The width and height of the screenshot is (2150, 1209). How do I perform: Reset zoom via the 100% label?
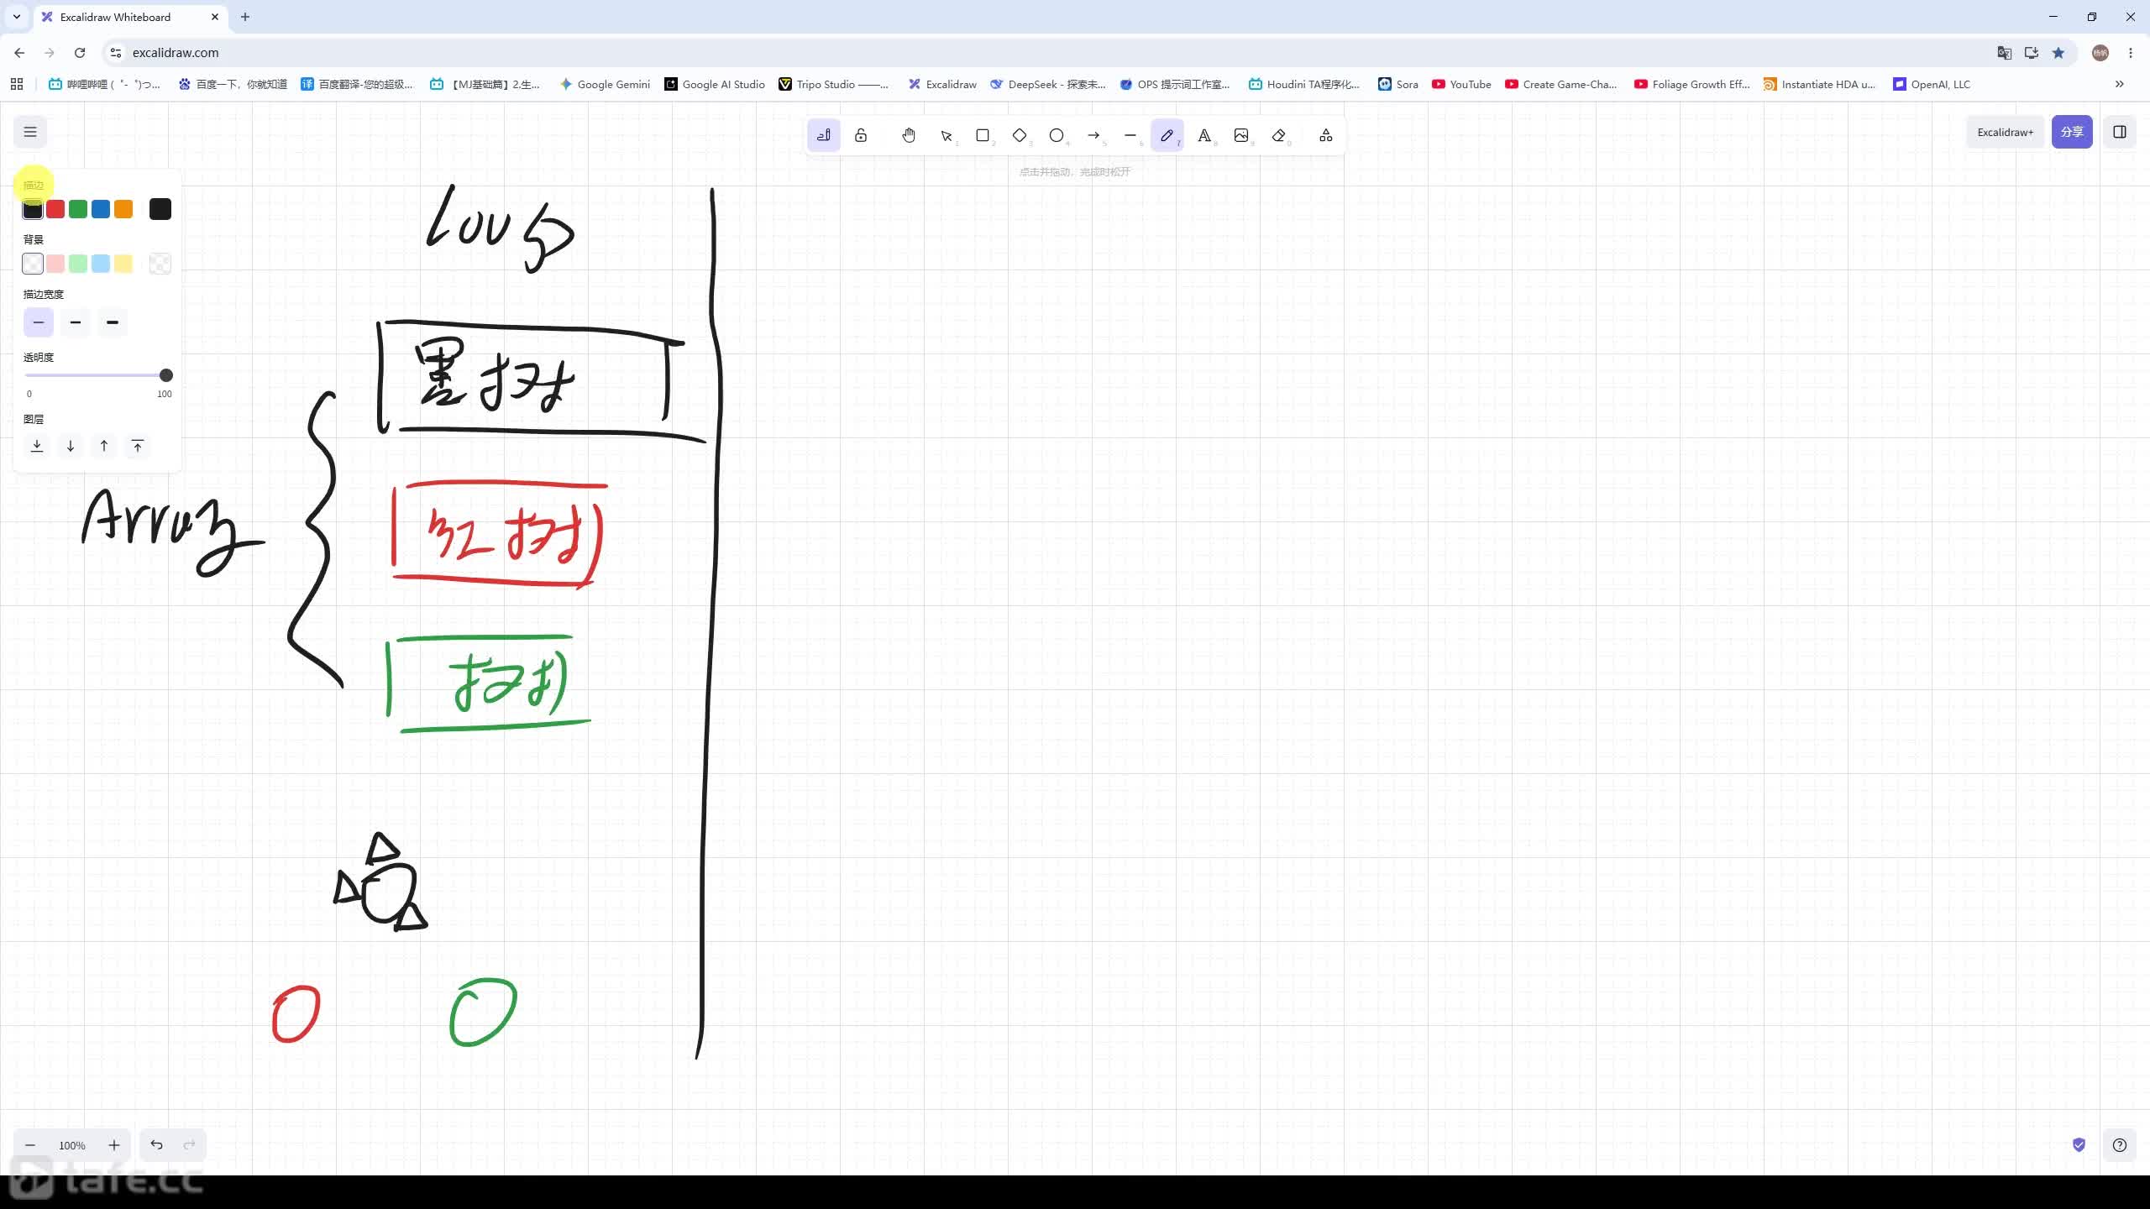point(72,1145)
